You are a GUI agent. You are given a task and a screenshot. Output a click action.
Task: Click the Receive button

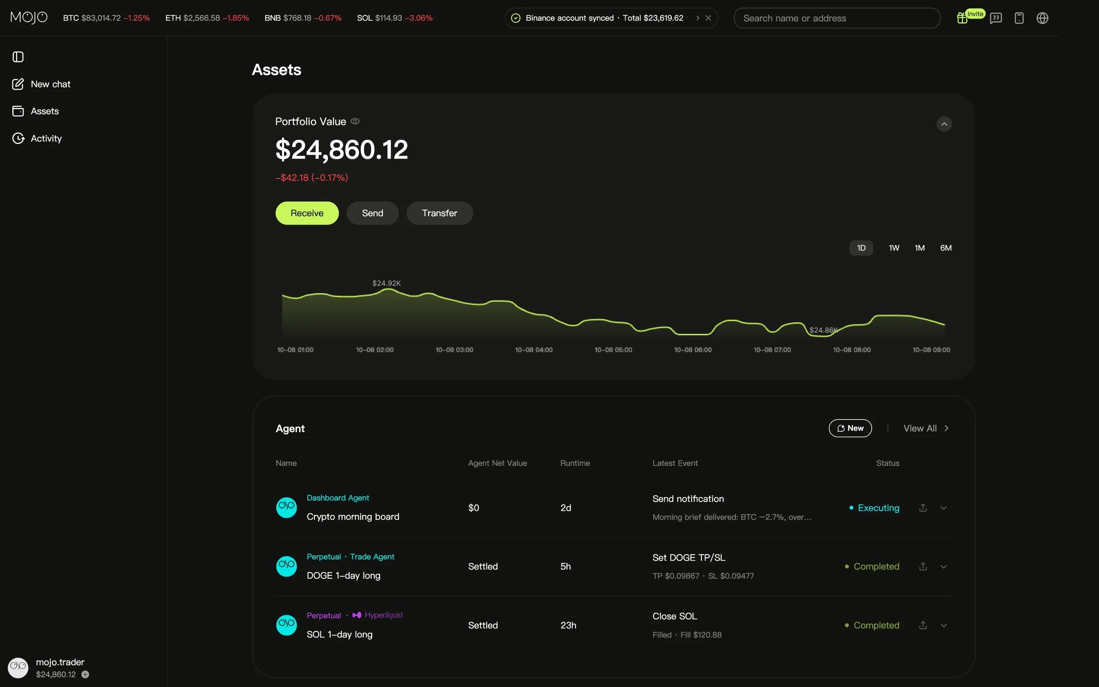[307, 213]
